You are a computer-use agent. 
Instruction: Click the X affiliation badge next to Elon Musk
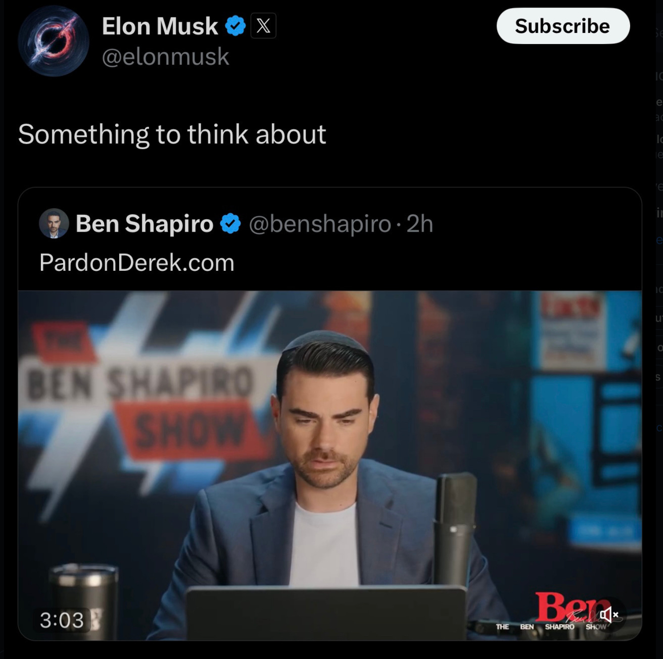point(263,26)
